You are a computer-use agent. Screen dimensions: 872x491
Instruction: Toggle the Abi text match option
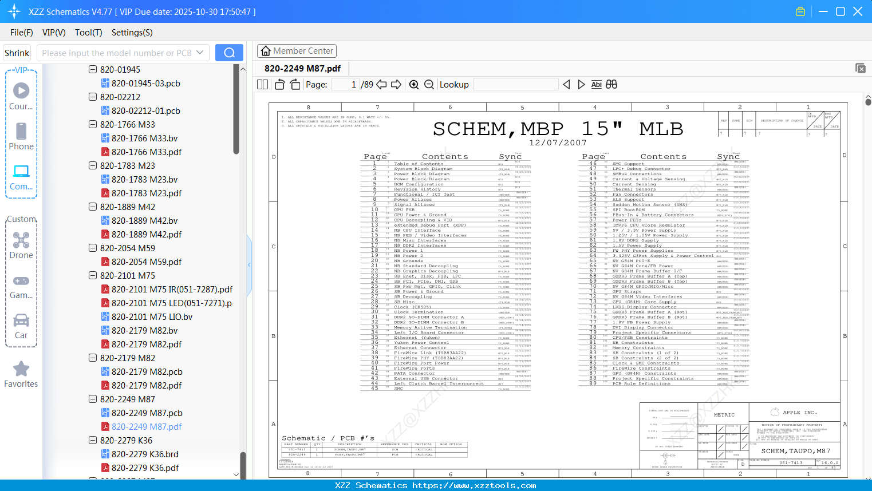click(597, 85)
